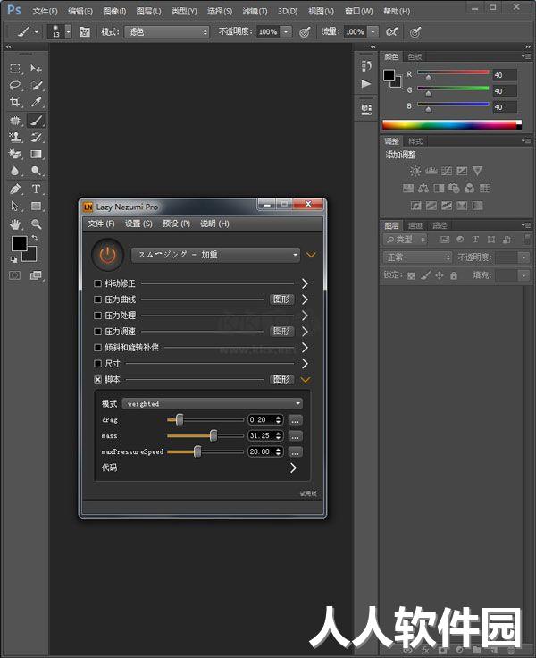The image size is (536, 658).
Task: Open the 窗口(W) menu
Action: [358, 12]
